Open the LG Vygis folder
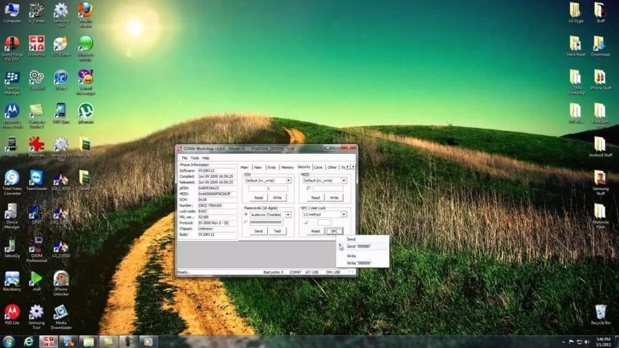The height and width of the screenshot is (348, 619). point(576,12)
